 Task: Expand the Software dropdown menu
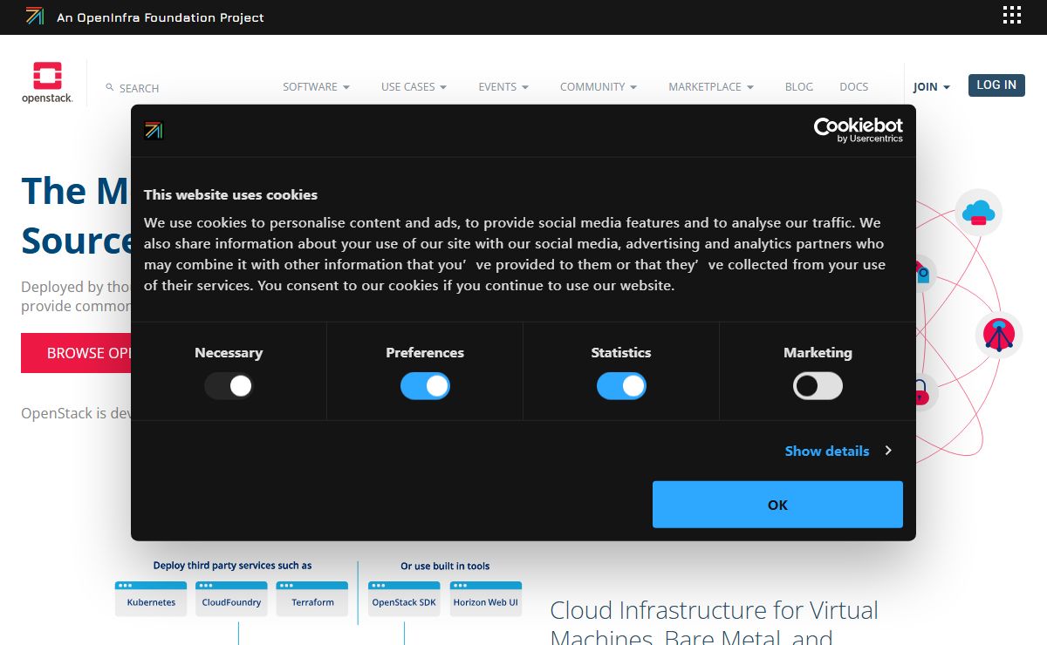[316, 87]
